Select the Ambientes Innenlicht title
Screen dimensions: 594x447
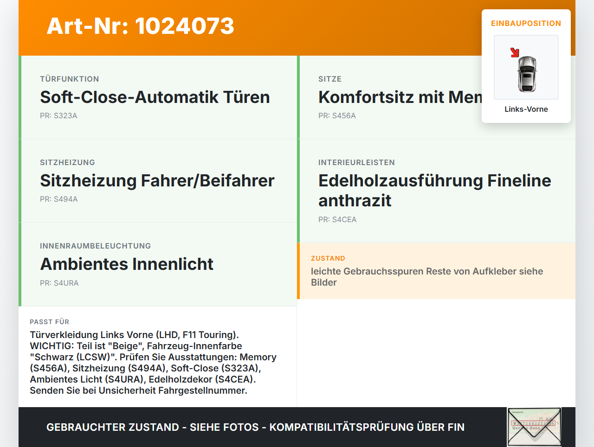pos(127,264)
